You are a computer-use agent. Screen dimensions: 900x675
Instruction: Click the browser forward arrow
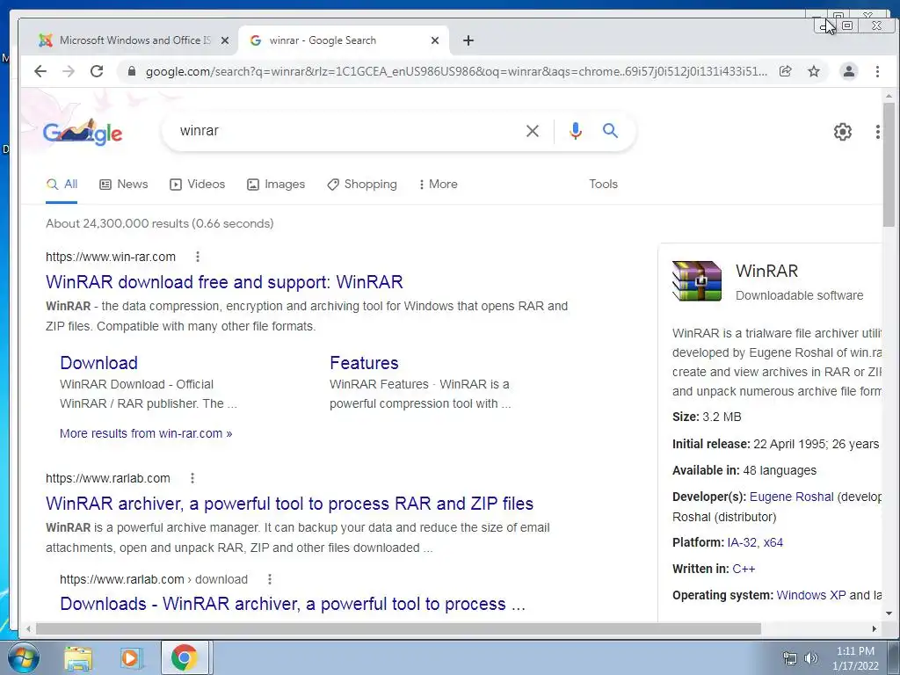[x=69, y=71]
